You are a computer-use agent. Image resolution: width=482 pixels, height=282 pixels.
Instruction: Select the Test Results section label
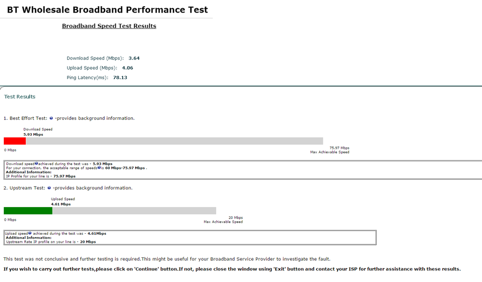pyautogui.click(x=20, y=97)
